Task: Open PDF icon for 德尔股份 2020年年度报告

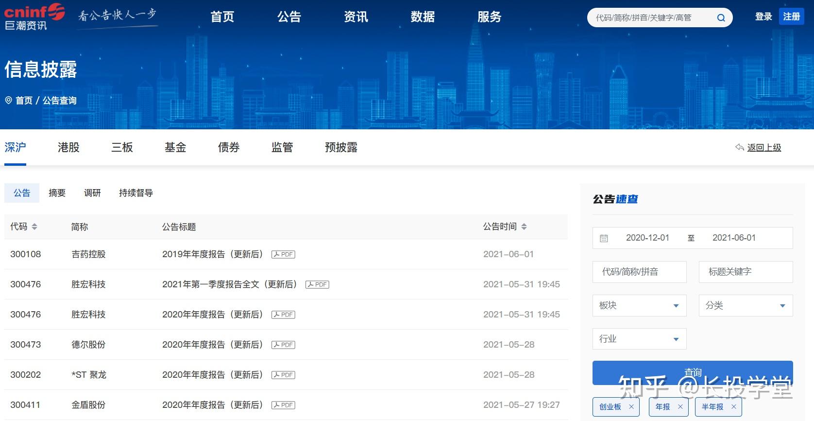Action: pyautogui.click(x=283, y=345)
